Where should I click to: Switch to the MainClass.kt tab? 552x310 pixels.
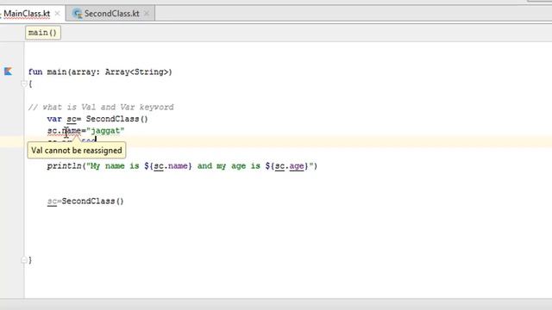27,14
